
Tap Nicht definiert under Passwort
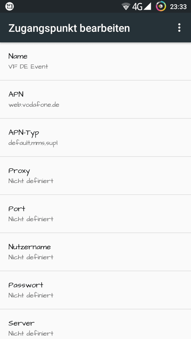pos(31,295)
